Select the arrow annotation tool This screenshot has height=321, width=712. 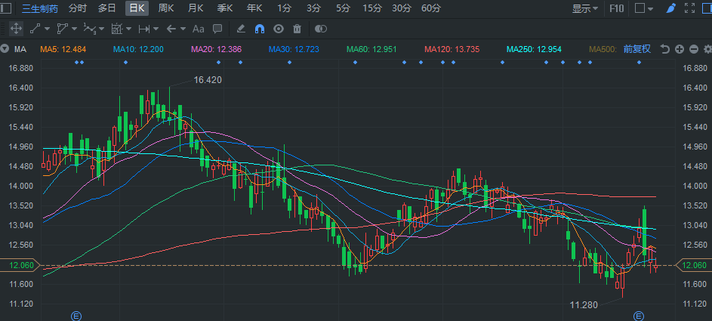171,29
